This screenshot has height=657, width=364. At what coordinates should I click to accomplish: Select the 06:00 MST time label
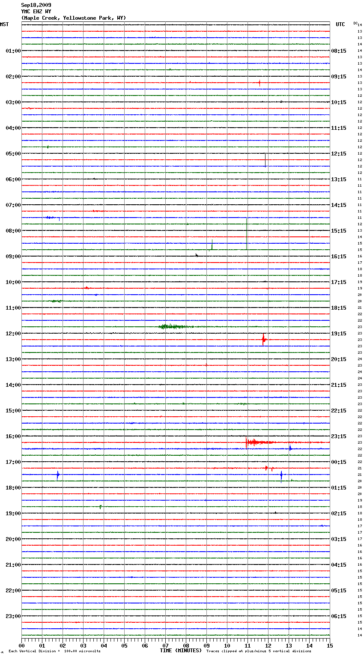pyautogui.click(x=13, y=179)
